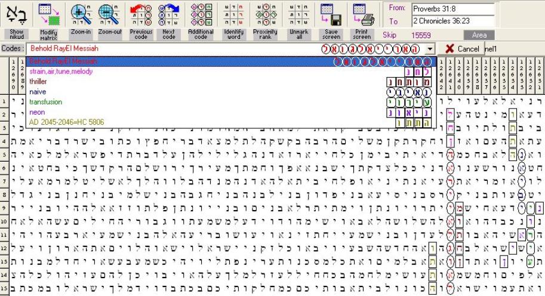Click the Skip label
This screenshot has height=296, width=545.
coord(389,35)
